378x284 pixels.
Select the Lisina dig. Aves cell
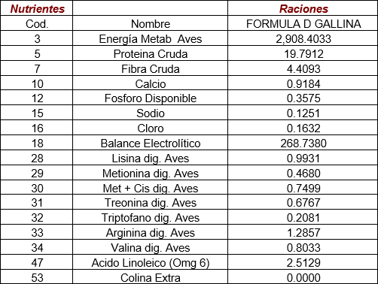click(x=150, y=158)
